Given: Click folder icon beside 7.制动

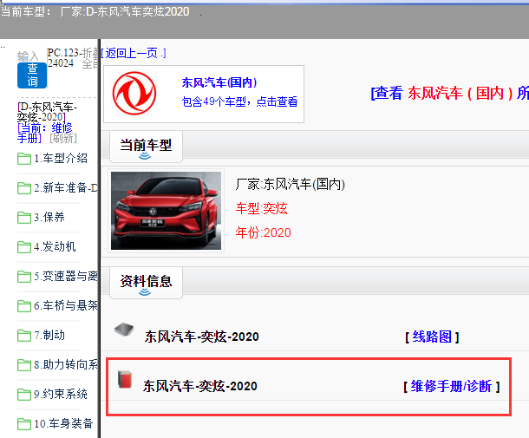Looking at the screenshot, I should click(x=24, y=336).
